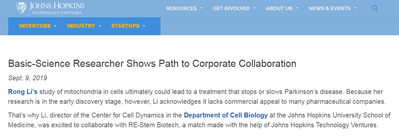Open the site search magnifier icon
Screen dimensions: 399x138
(375, 8)
